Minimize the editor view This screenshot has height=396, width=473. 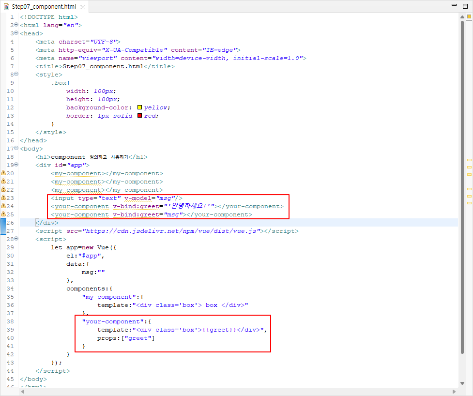point(454,5)
